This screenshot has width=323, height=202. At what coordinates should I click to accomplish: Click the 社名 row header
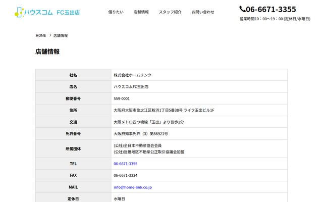pos(73,75)
